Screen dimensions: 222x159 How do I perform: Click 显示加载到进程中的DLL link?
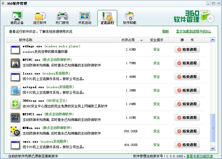(x=193, y=31)
